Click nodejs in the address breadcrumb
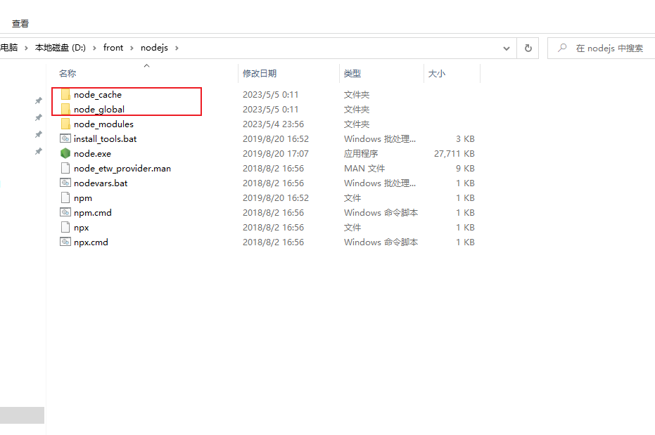The image size is (655, 435). [154, 48]
